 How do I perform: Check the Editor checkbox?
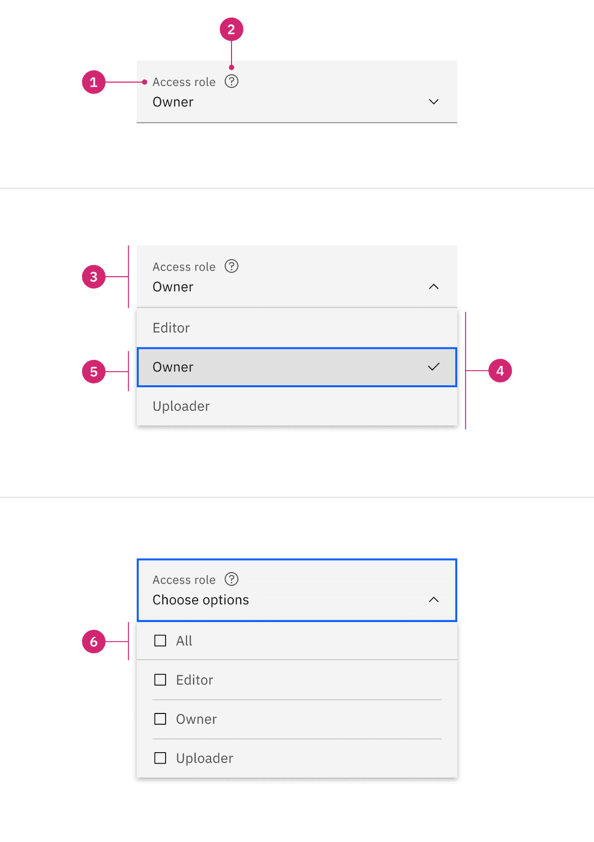coord(160,680)
